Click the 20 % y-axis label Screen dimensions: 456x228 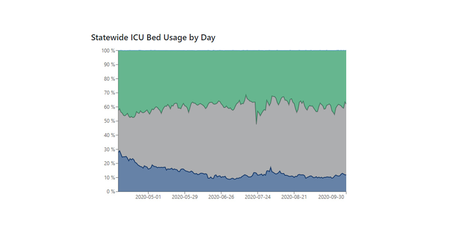(x=109, y=163)
